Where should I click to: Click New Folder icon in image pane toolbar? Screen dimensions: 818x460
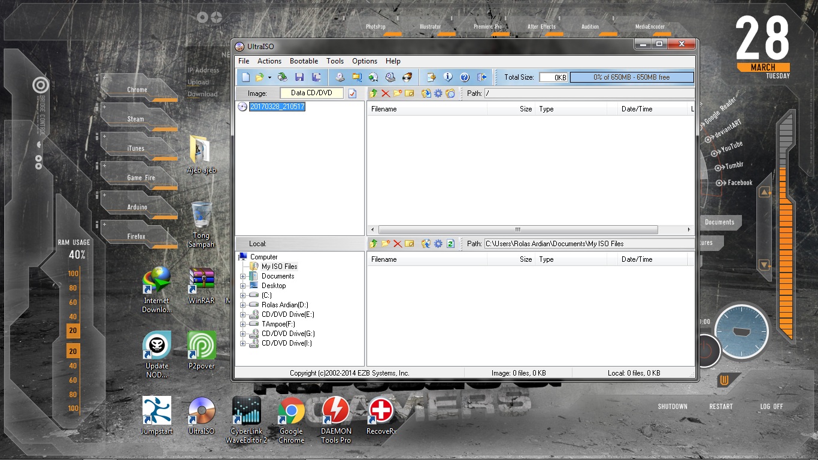coord(398,93)
